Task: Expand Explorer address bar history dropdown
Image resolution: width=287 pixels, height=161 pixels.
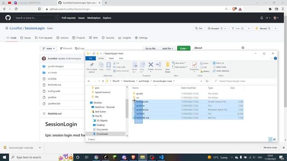Action: tap(201, 81)
